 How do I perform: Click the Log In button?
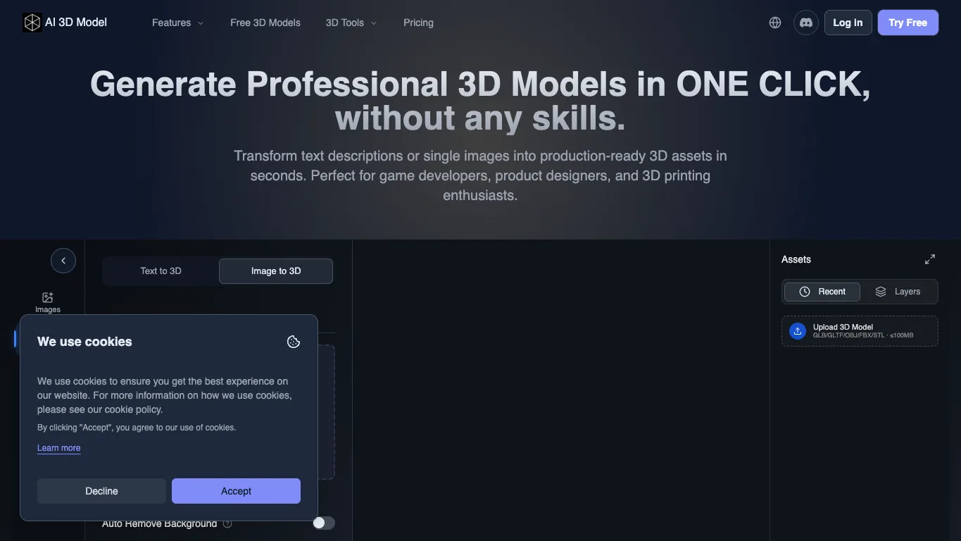[x=848, y=23]
